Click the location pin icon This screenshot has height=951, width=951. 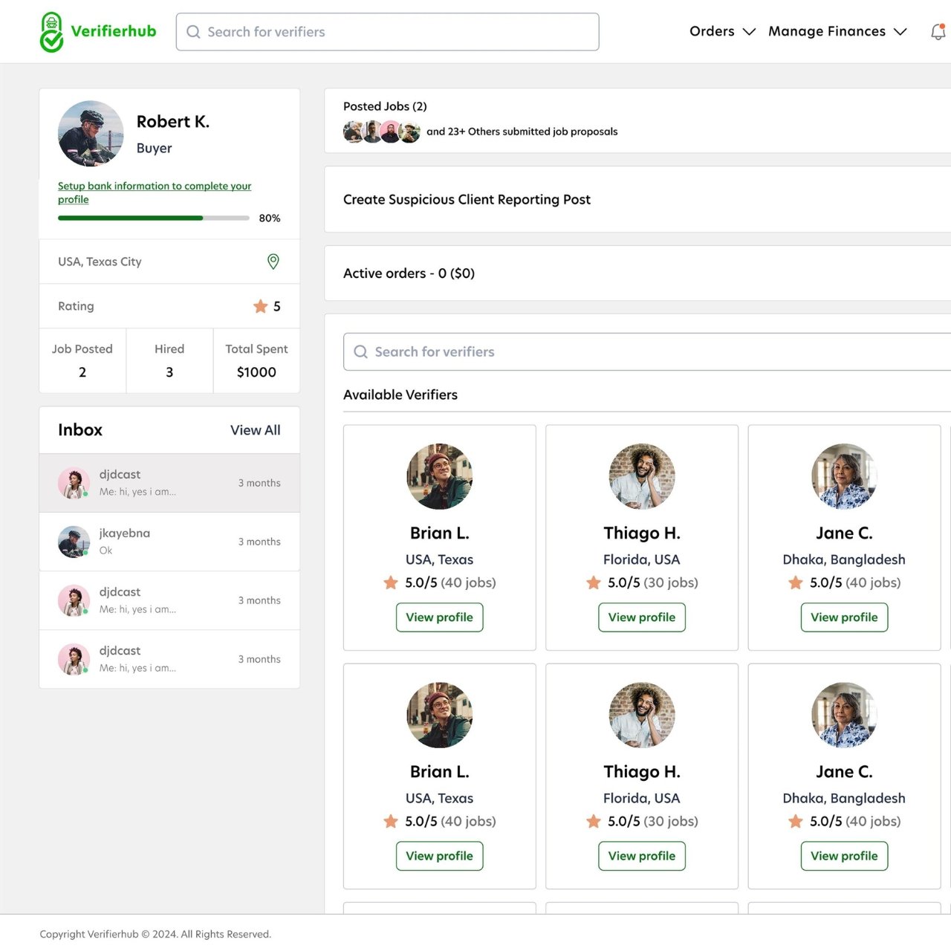pos(273,262)
